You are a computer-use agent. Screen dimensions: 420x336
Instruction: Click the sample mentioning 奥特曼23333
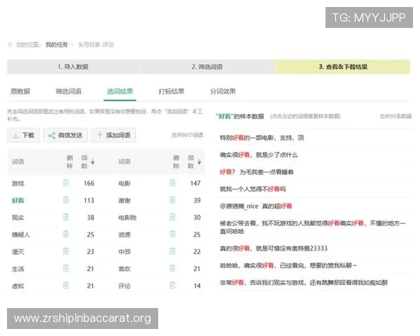pyautogui.click(x=273, y=248)
